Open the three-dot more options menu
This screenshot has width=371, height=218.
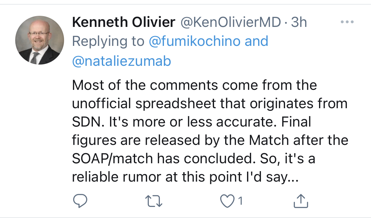coord(347,22)
